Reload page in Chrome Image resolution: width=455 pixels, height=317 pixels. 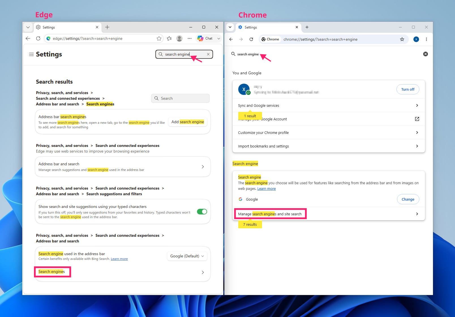tap(251, 39)
